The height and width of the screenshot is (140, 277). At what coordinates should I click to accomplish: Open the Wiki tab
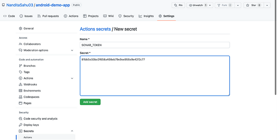click(108, 16)
